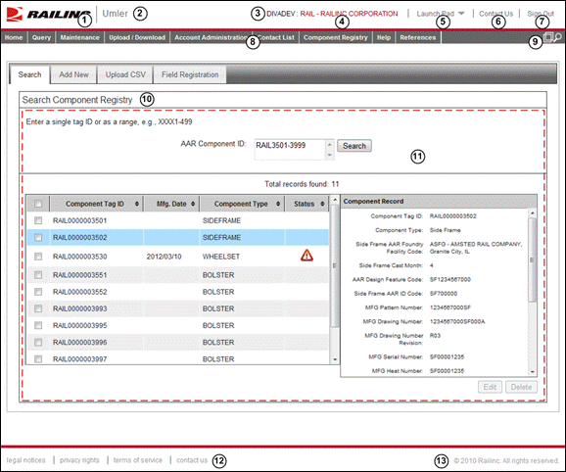Open contact us footer link
The height and width of the screenshot is (472, 566).
(192, 460)
